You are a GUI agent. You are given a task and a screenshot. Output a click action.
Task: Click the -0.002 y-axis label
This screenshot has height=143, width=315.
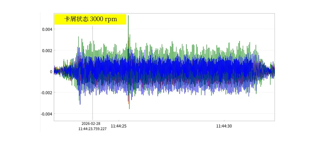click(46, 93)
